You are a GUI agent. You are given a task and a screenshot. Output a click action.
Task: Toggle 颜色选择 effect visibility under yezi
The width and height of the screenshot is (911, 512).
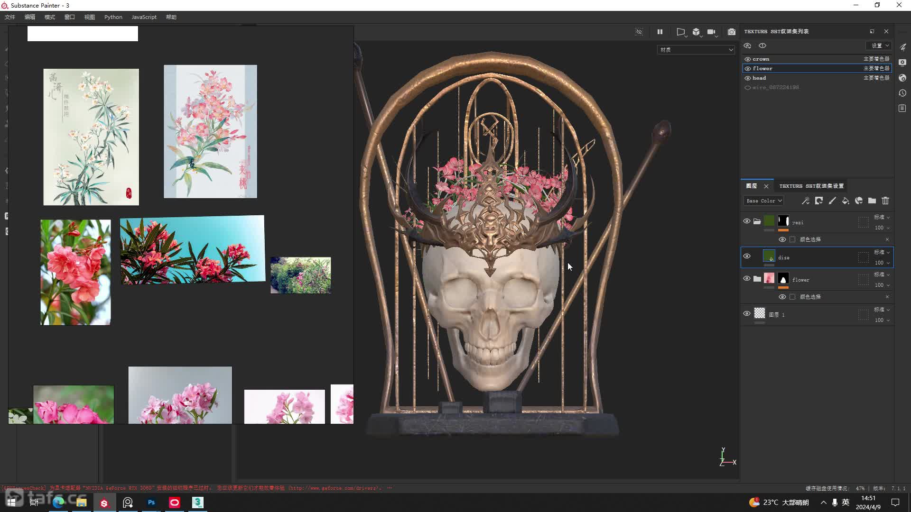click(x=782, y=239)
